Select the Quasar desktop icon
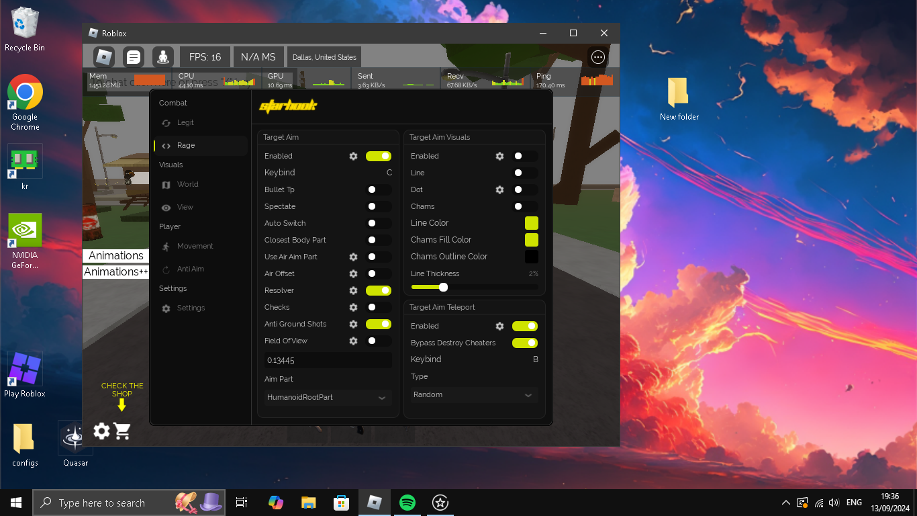Image resolution: width=917 pixels, height=516 pixels. tap(75, 443)
